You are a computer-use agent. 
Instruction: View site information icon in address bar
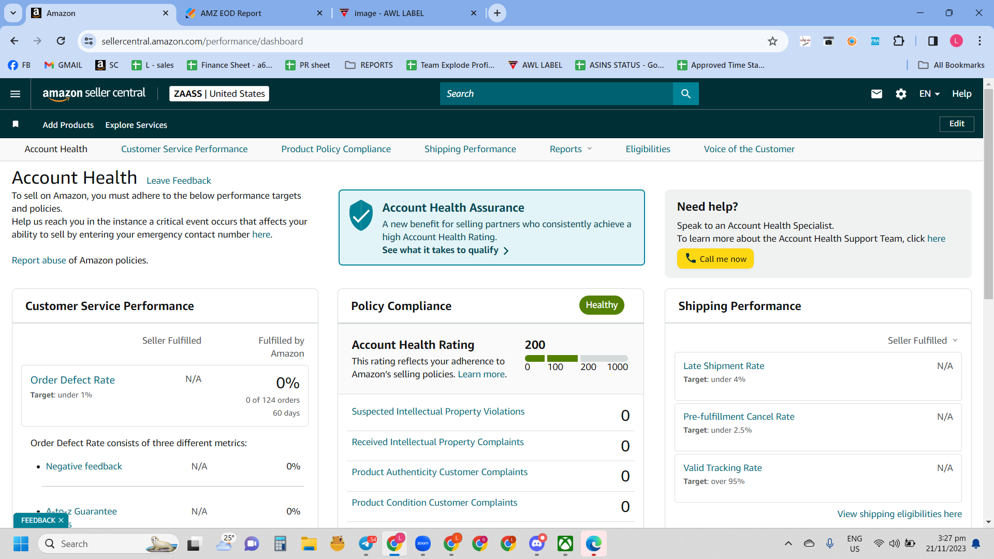(89, 41)
